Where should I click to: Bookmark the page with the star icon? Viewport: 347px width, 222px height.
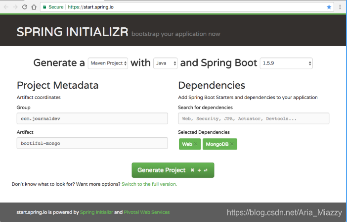(329, 7)
